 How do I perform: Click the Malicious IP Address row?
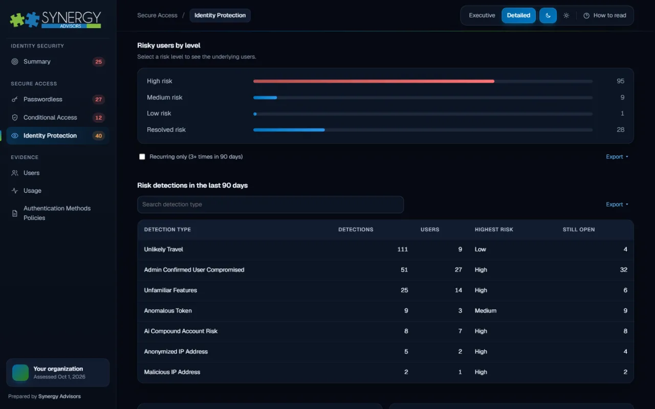pyautogui.click(x=385, y=372)
